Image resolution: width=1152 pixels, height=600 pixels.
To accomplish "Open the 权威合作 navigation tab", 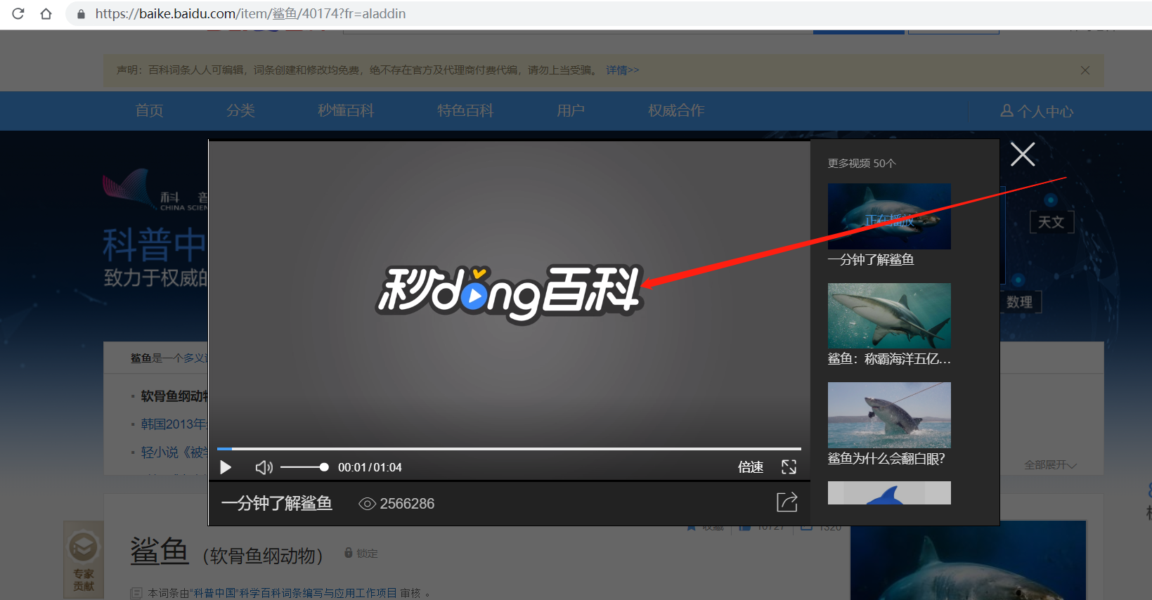I will click(676, 110).
